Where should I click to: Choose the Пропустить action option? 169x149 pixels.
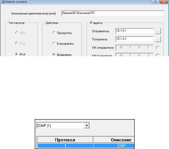pyautogui.click(x=54, y=33)
